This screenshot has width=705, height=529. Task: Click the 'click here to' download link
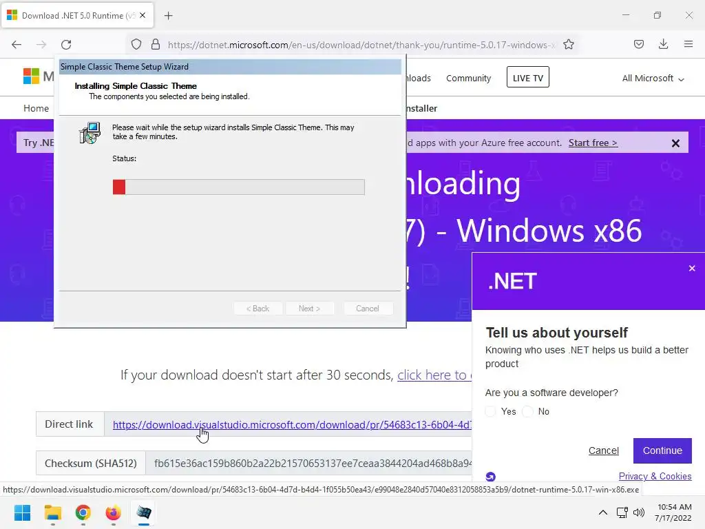click(434, 375)
